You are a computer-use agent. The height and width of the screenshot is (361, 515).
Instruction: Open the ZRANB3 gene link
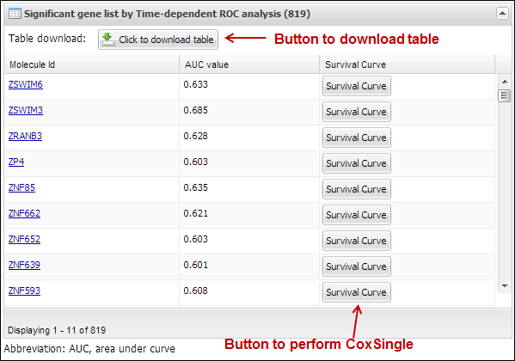click(x=25, y=136)
